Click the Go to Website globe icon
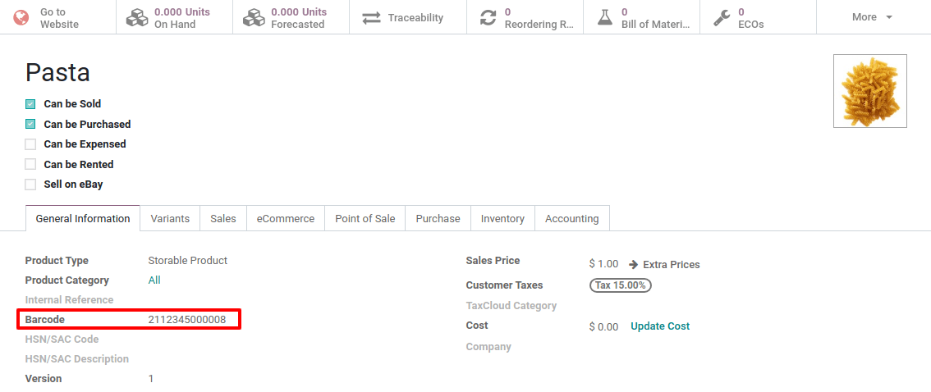The width and height of the screenshot is (931, 392). [x=20, y=17]
